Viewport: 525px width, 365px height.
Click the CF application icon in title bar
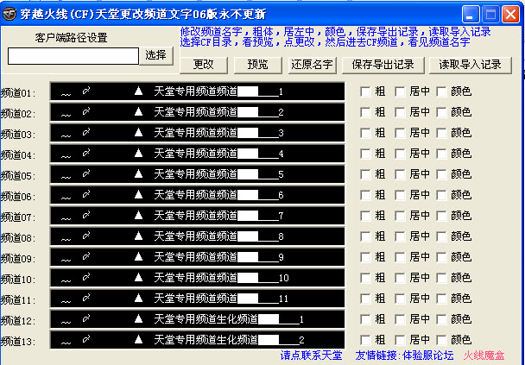pos(9,15)
